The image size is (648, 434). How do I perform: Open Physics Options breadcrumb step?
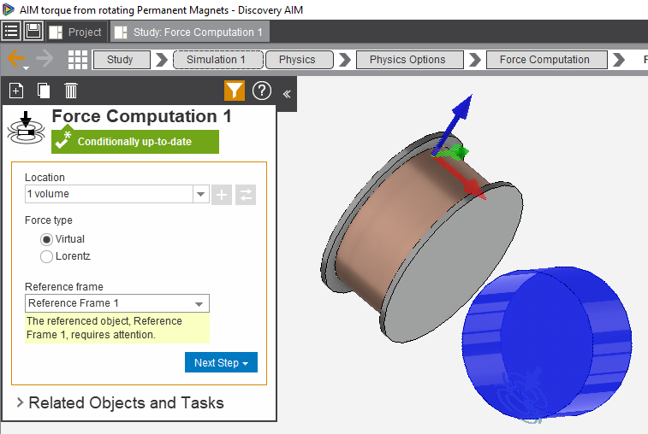click(x=409, y=60)
